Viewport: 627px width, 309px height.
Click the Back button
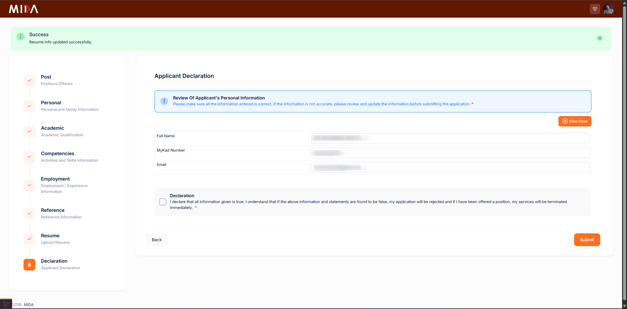(x=157, y=240)
